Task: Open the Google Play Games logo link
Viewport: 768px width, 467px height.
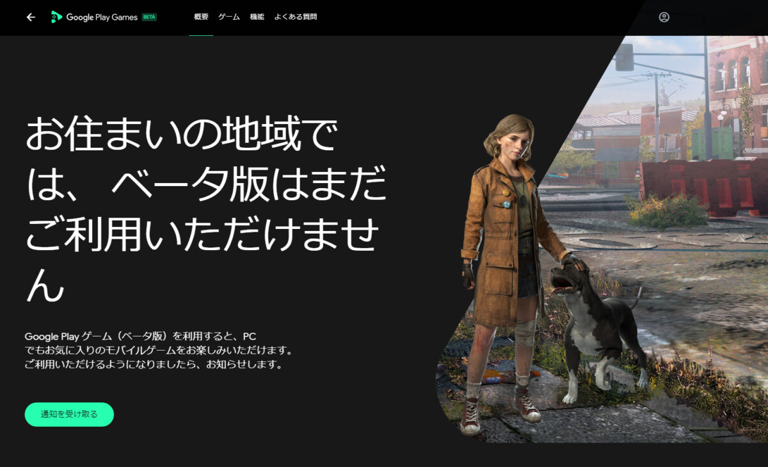Action: pyautogui.click(x=94, y=17)
